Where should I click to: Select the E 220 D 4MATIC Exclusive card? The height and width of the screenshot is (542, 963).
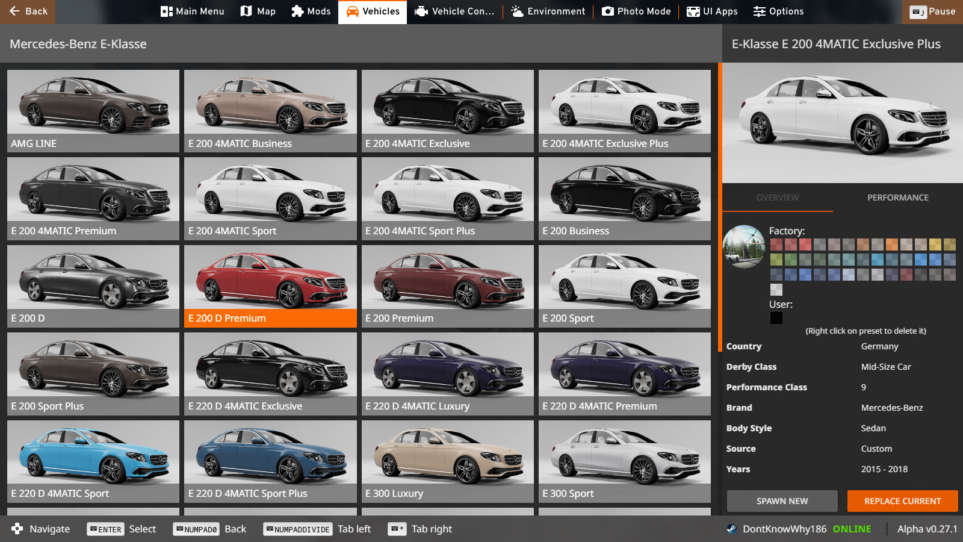(270, 374)
